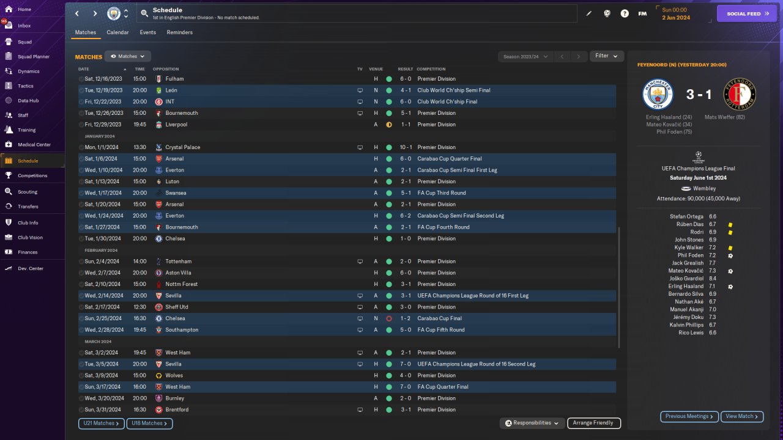The width and height of the screenshot is (783, 440).
Task: Switch to the Calendar tab
Action: tap(117, 32)
